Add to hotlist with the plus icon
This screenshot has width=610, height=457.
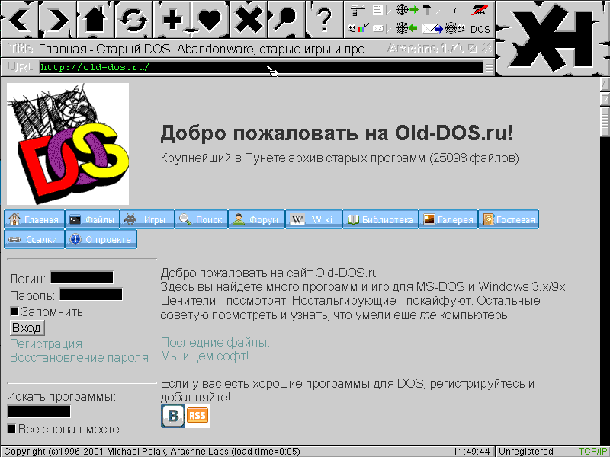[x=172, y=19]
